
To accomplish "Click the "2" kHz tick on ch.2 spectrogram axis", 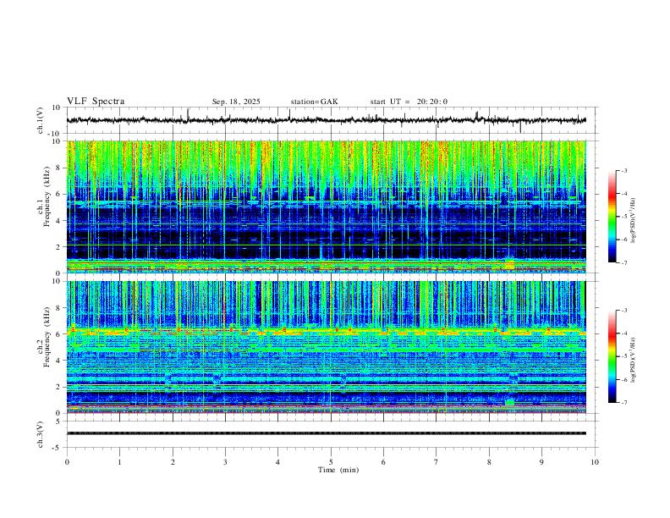I will 58,387.
